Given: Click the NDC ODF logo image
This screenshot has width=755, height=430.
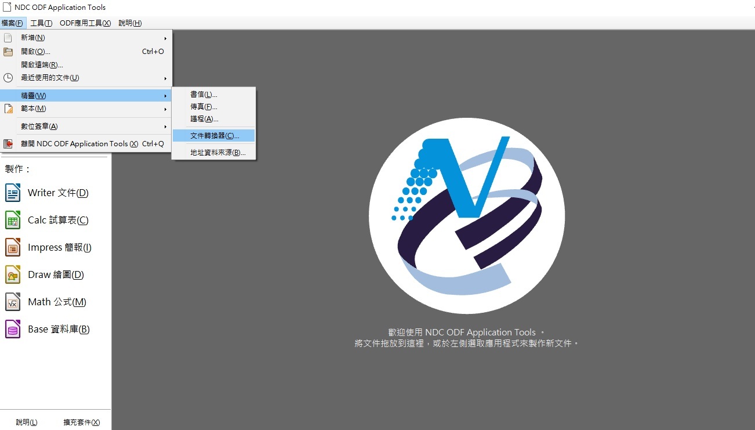Looking at the screenshot, I should [x=467, y=215].
